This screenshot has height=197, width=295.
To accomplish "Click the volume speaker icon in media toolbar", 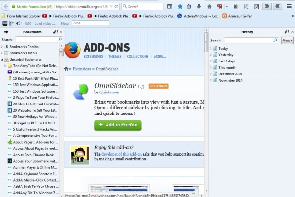I will (18, 23).
